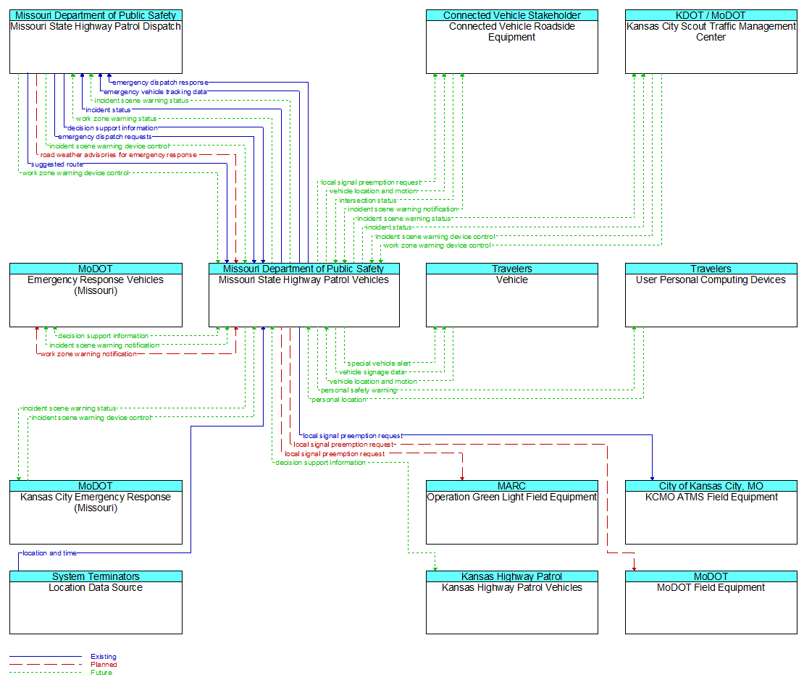The width and height of the screenshot is (804, 685).
Task: Select the 'KDOT / MoDOT' header
Action: (x=711, y=15)
